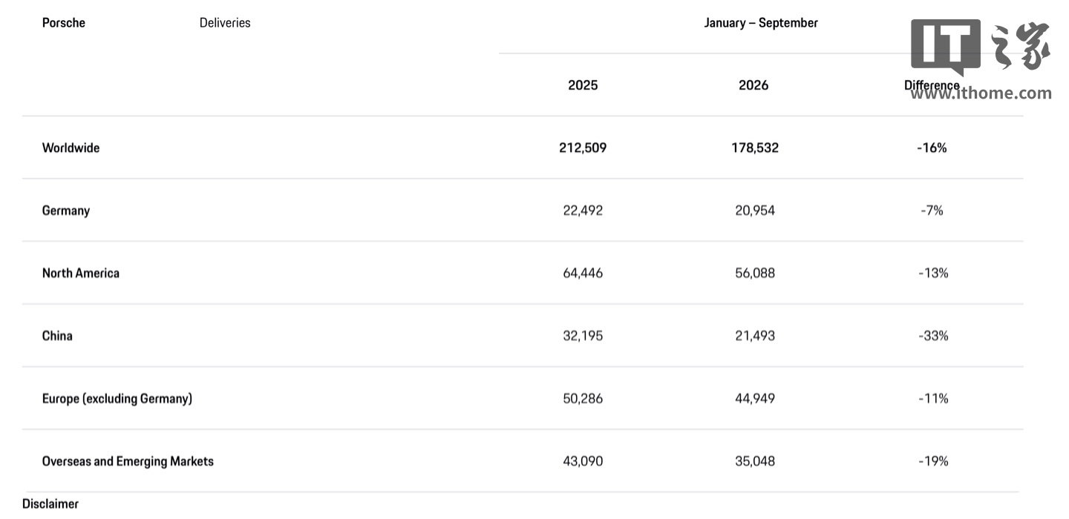Click the Deliveries header label
This screenshot has height=519, width=1069.
coord(225,23)
